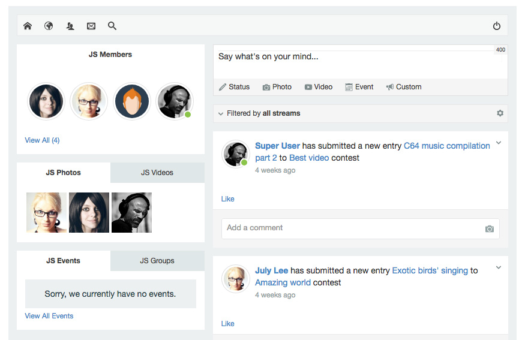The image size is (525, 340).
Task: Click in the Say what's on your mind box
Action: 360,62
